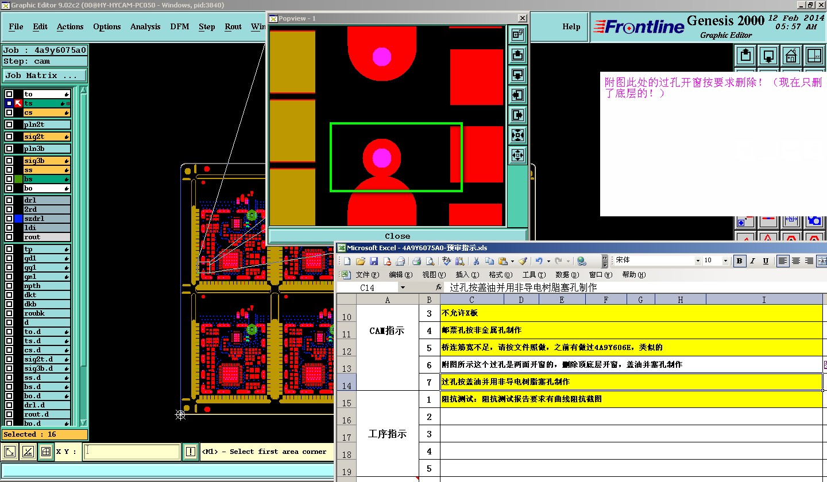Toggle the 'bs' layer checkbox
Viewport: 827px width, 482px height.
pos(9,179)
